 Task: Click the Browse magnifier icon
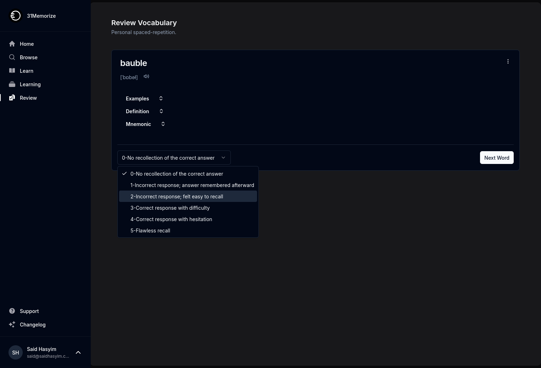tap(12, 57)
